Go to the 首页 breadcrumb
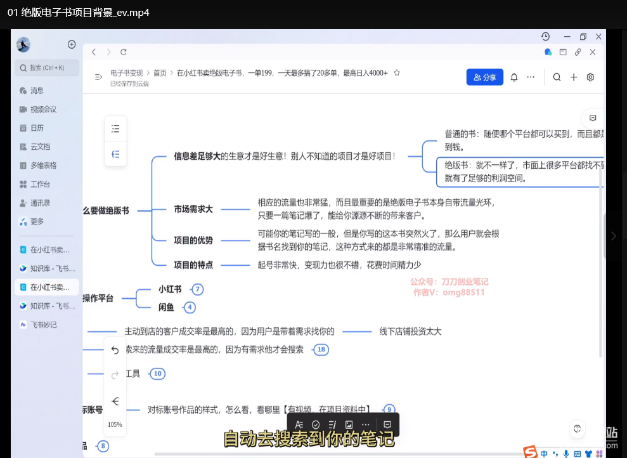The width and height of the screenshot is (627, 458). (x=160, y=73)
